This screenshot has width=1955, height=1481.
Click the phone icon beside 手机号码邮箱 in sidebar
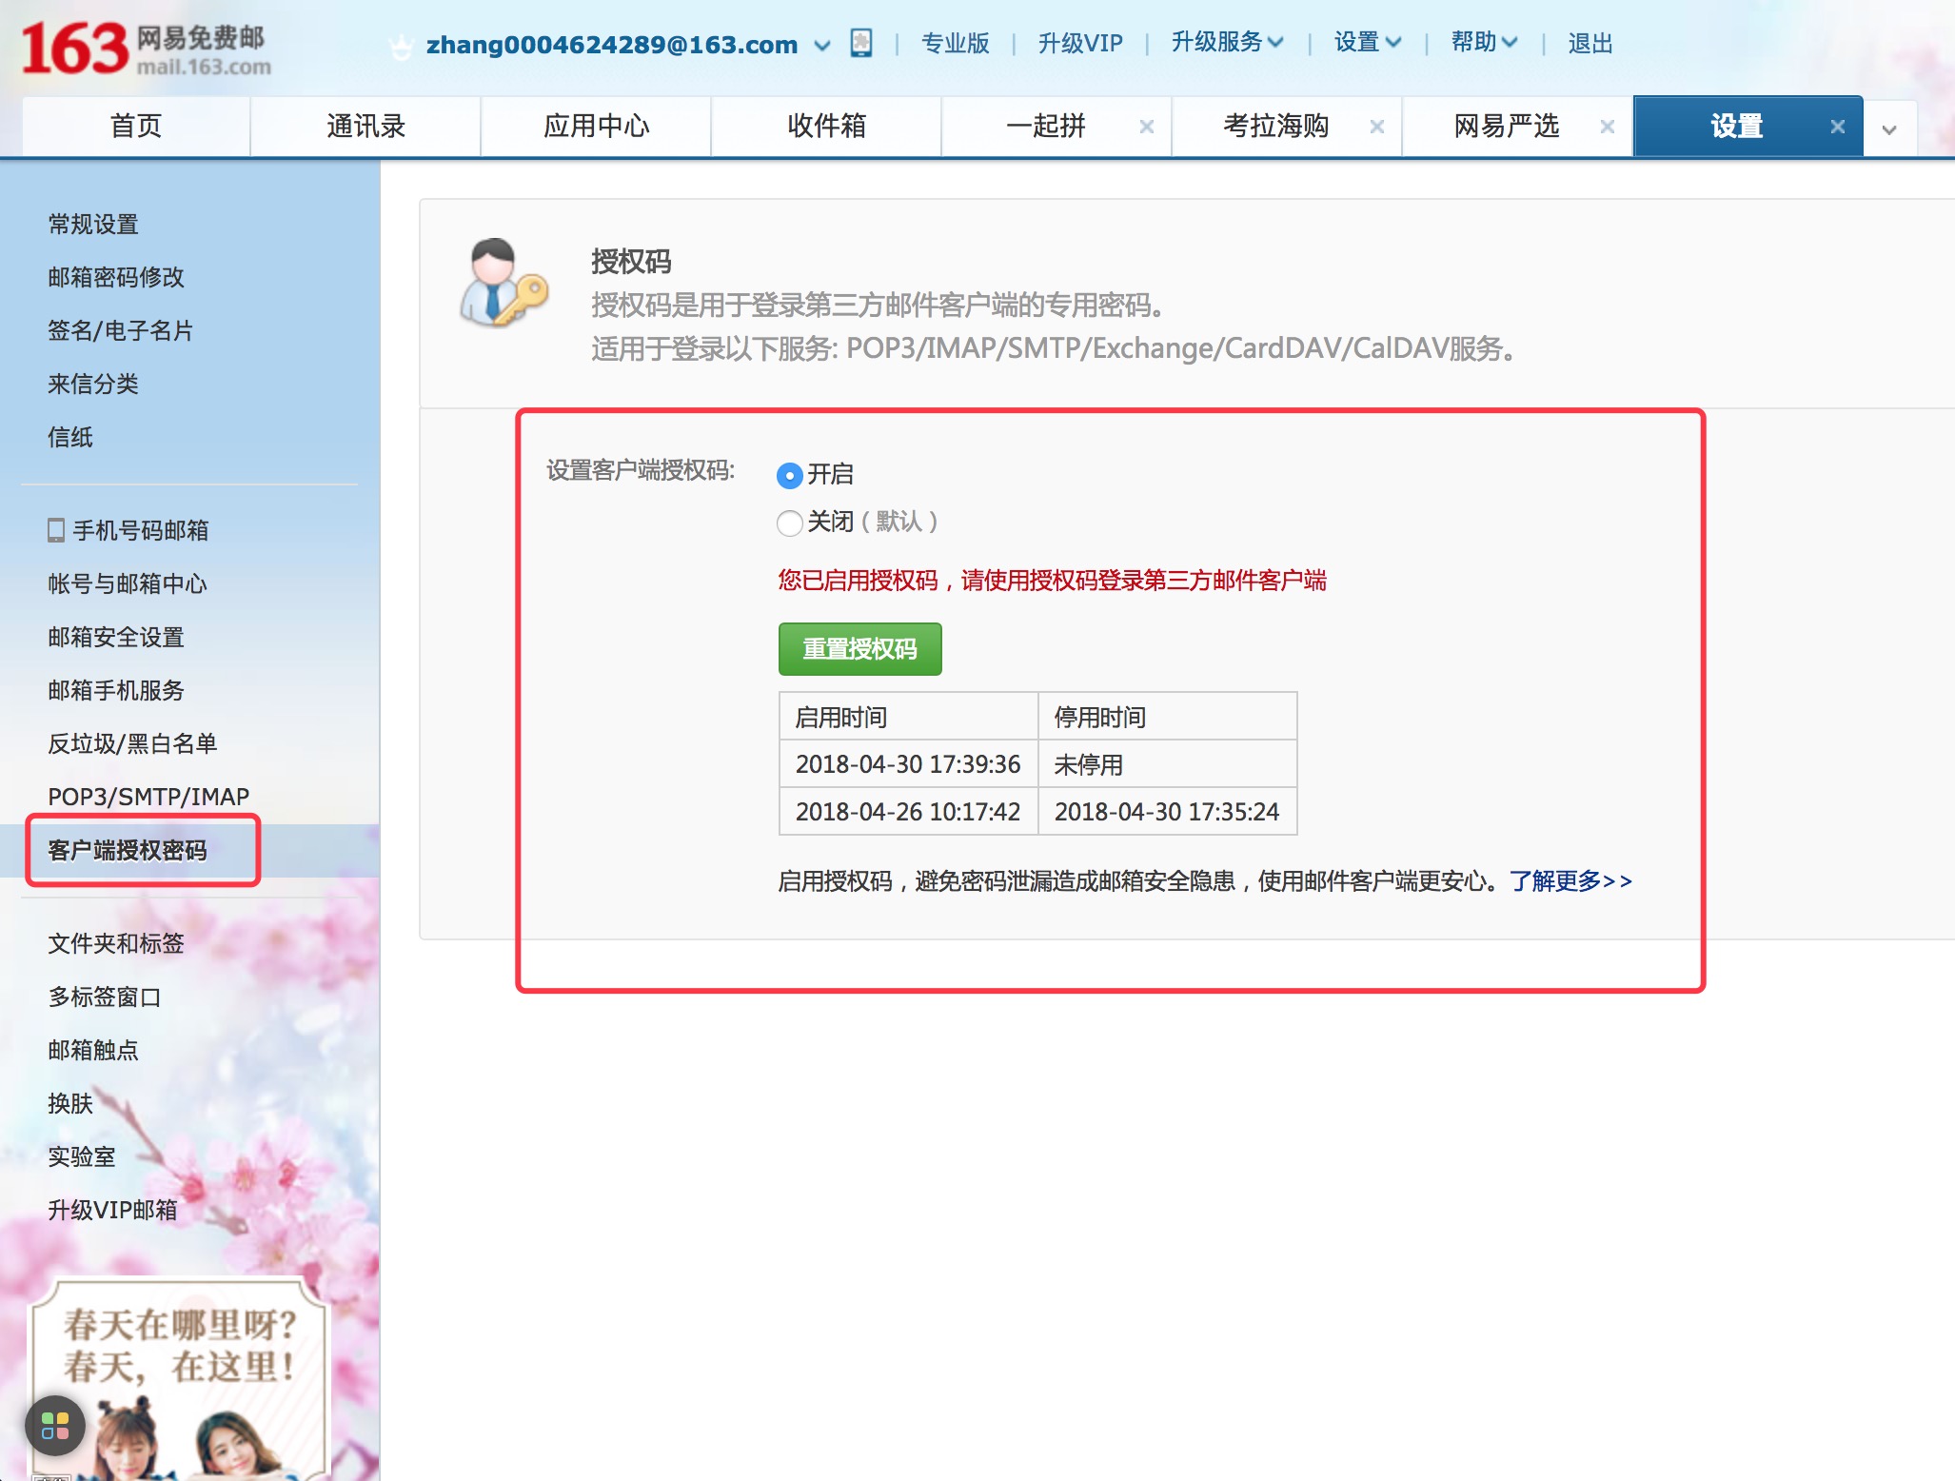click(55, 531)
